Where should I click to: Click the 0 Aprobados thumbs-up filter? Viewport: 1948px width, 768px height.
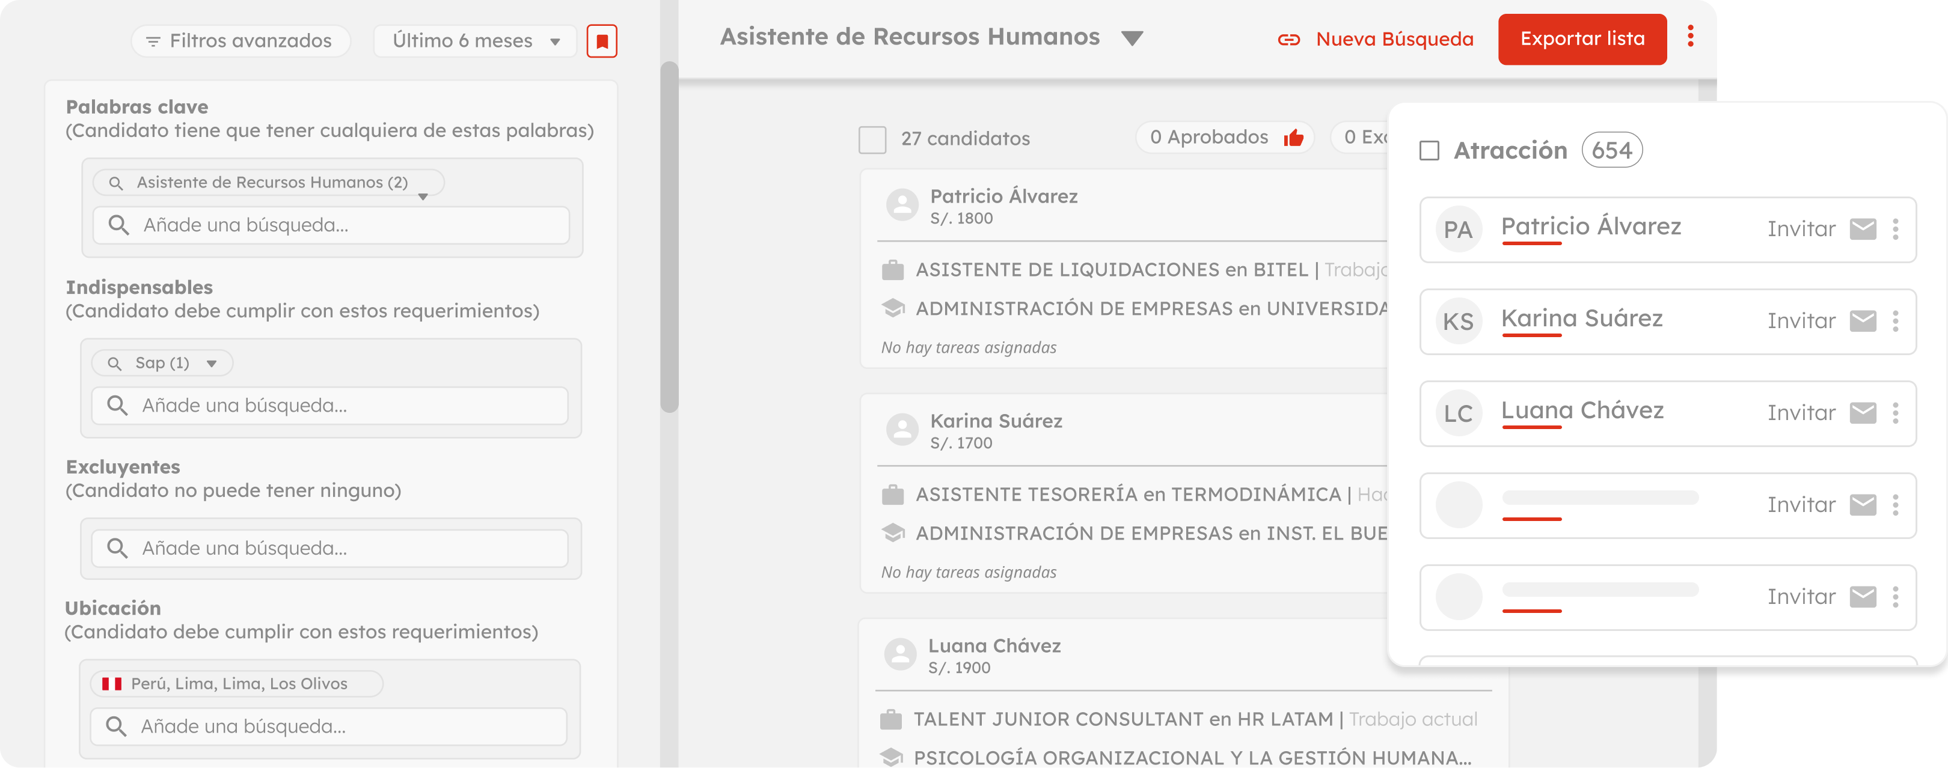(1225, 138)
